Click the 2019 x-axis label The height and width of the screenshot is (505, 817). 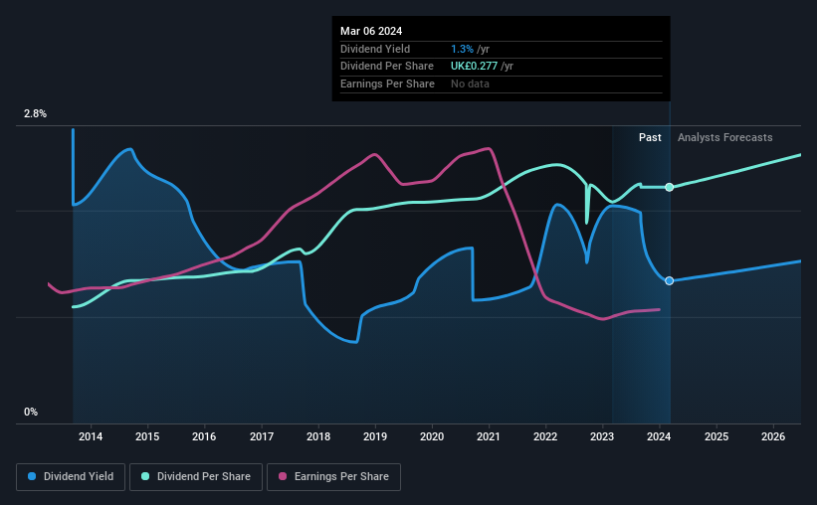point(375,436)
